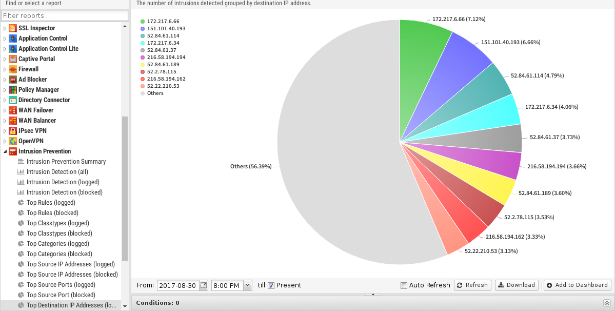The width and height of the screenshot is (615, 311).
Task: Click the WAN Balancer icon
Action: pos(12,121)
